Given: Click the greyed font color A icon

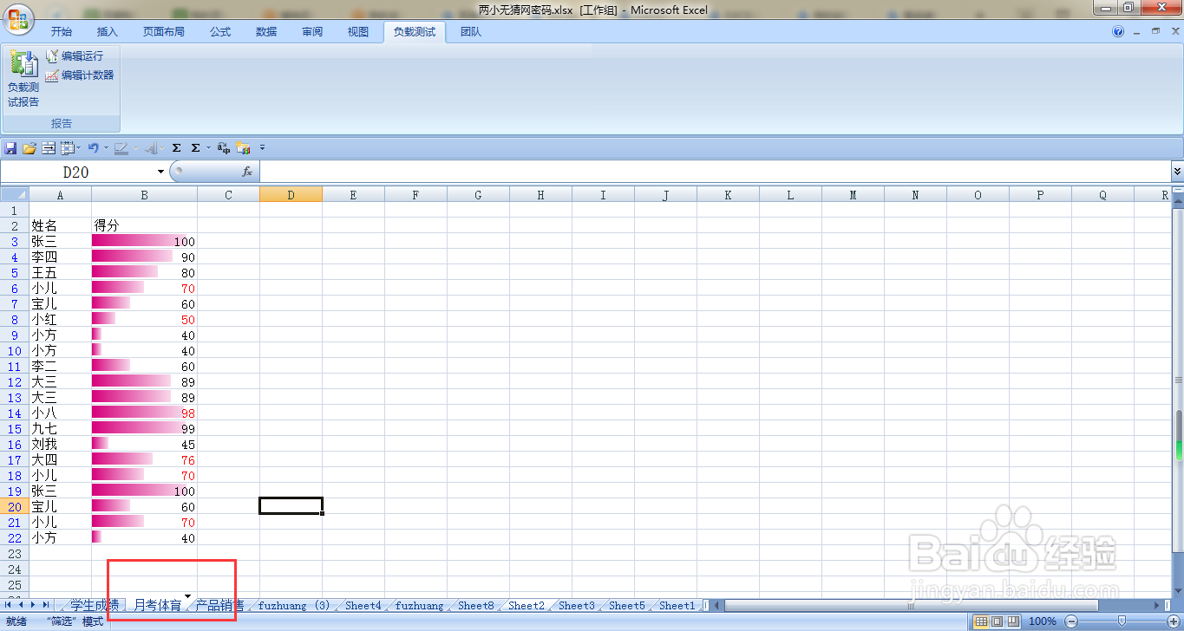Looking at the screenshot, I should 151,148.
